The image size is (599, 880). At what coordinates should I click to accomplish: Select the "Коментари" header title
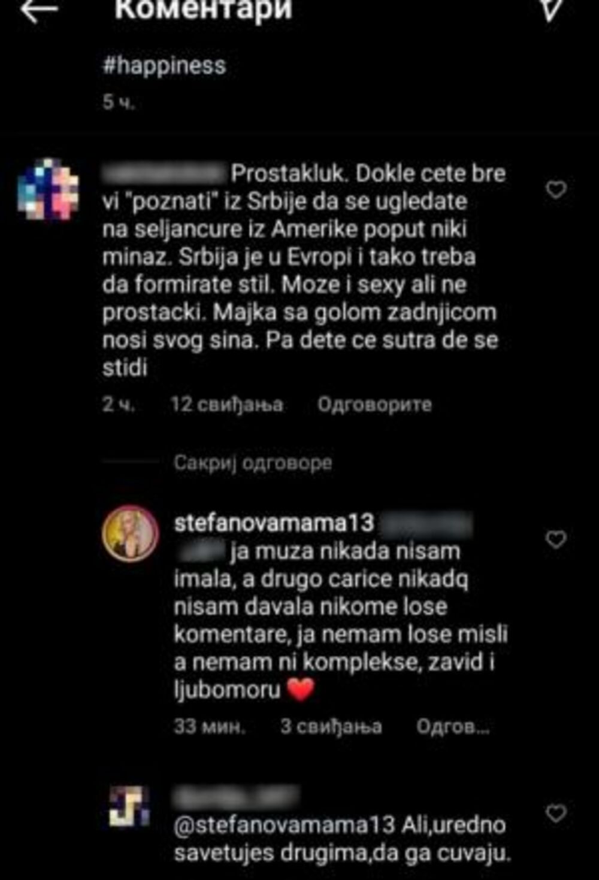[203, 9]
